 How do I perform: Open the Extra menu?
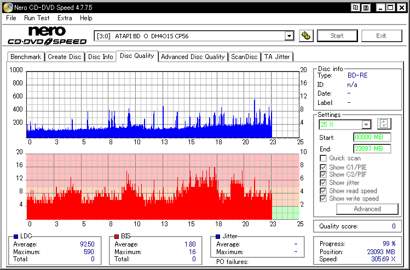65,18
